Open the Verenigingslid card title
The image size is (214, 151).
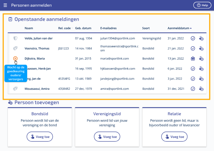click(x=107, y=114)
